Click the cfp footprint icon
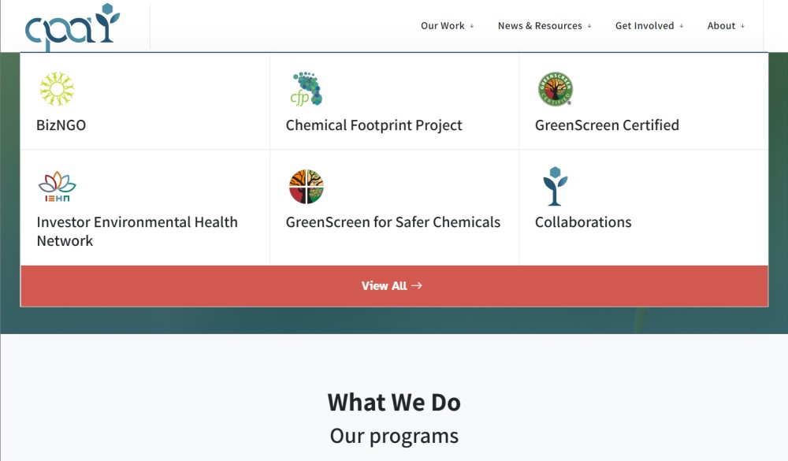 (307, 89)
